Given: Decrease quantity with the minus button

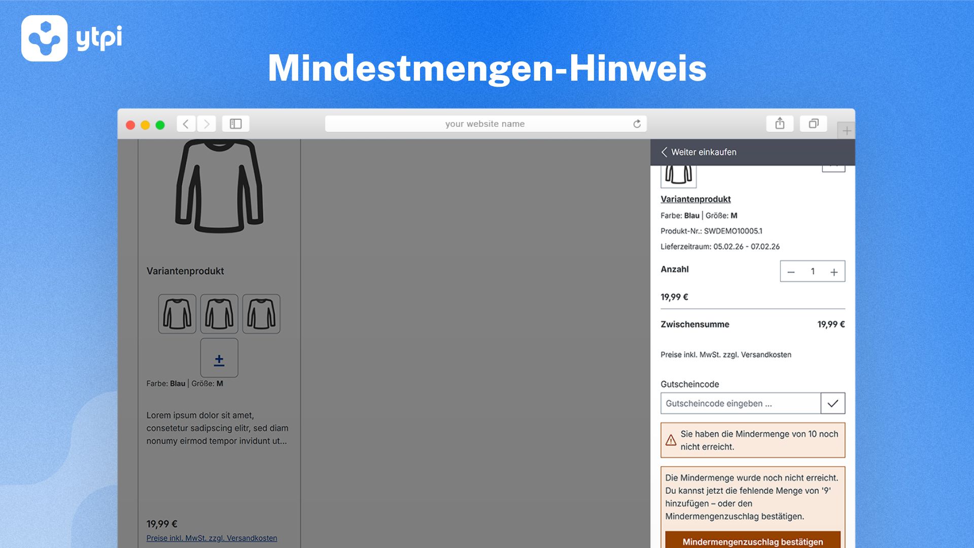Looking at the screenshot, I should [791, 272].
